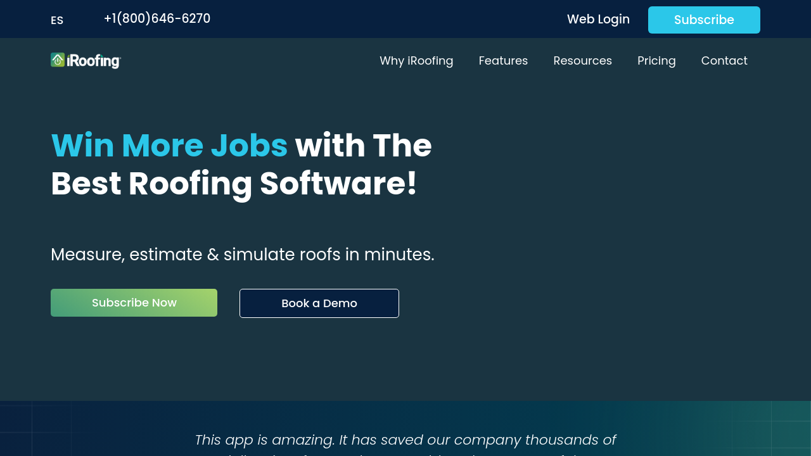The height and width of the screenshot is (456, 811).
Task: Open the Web Login page
Action: [x=598, y=20]
